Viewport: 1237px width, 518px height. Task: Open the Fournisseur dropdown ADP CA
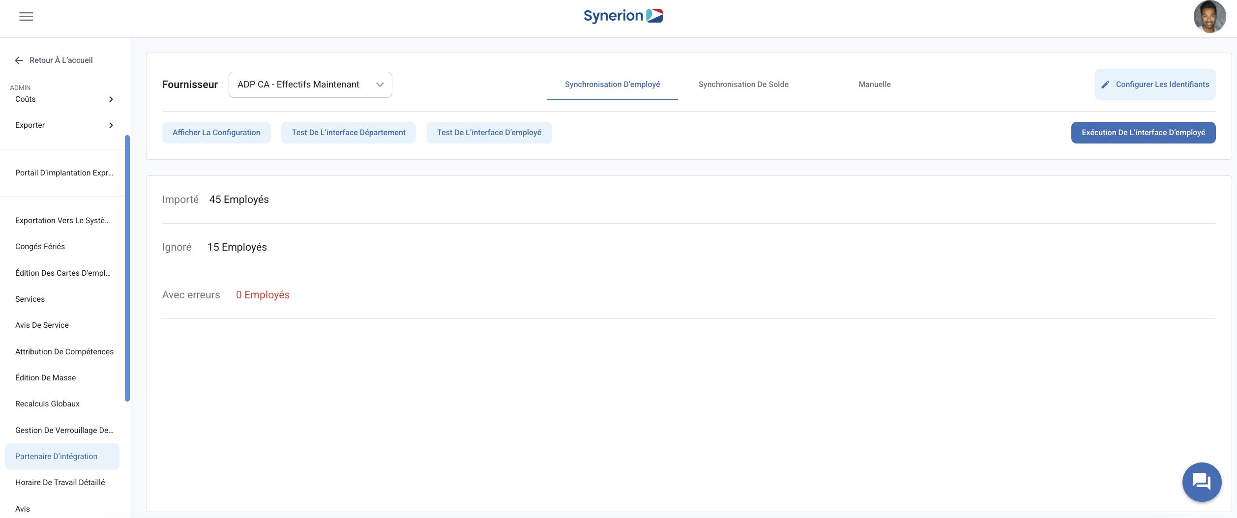pyautogui.click(x=310, y=85)
